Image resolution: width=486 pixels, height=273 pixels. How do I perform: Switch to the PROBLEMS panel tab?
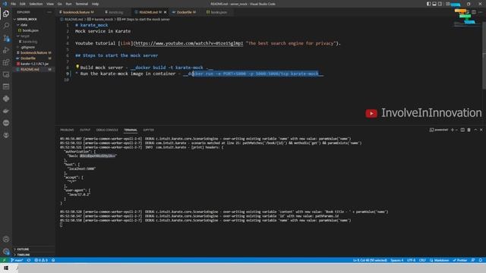coord(67,130)
